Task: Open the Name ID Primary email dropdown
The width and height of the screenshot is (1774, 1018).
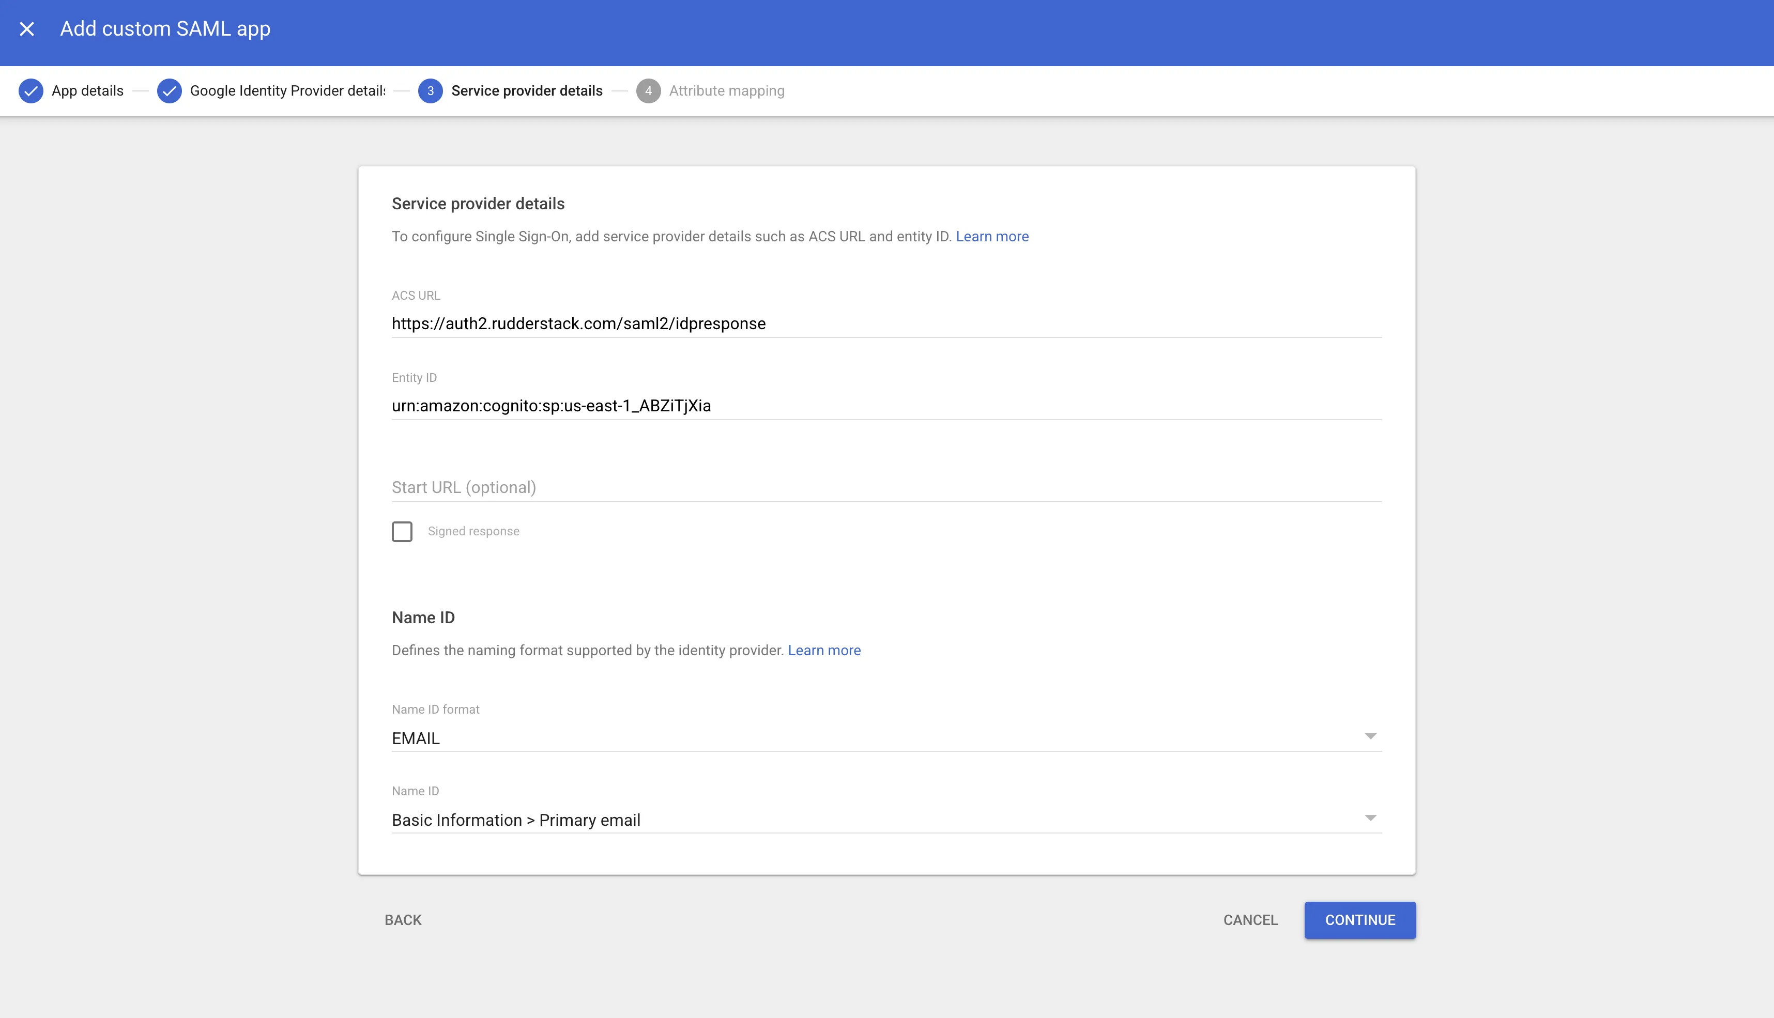Action: pos(886,820)
